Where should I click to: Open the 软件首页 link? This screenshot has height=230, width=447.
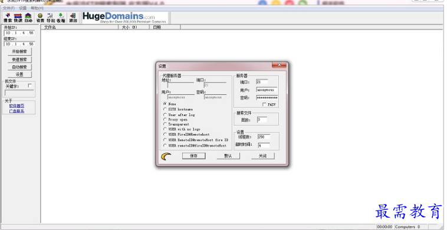click(17, 106)
